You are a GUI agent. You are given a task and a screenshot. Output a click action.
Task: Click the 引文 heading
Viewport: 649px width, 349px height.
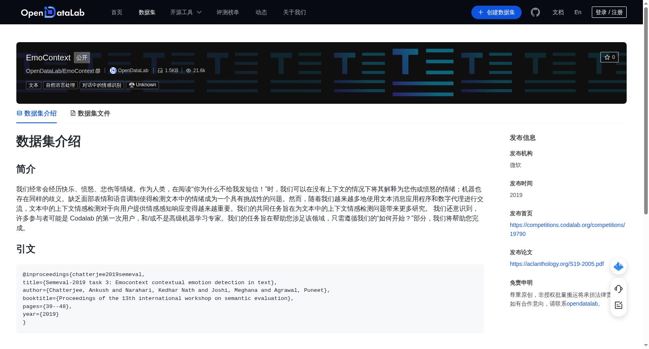click(x=26, y=249)
